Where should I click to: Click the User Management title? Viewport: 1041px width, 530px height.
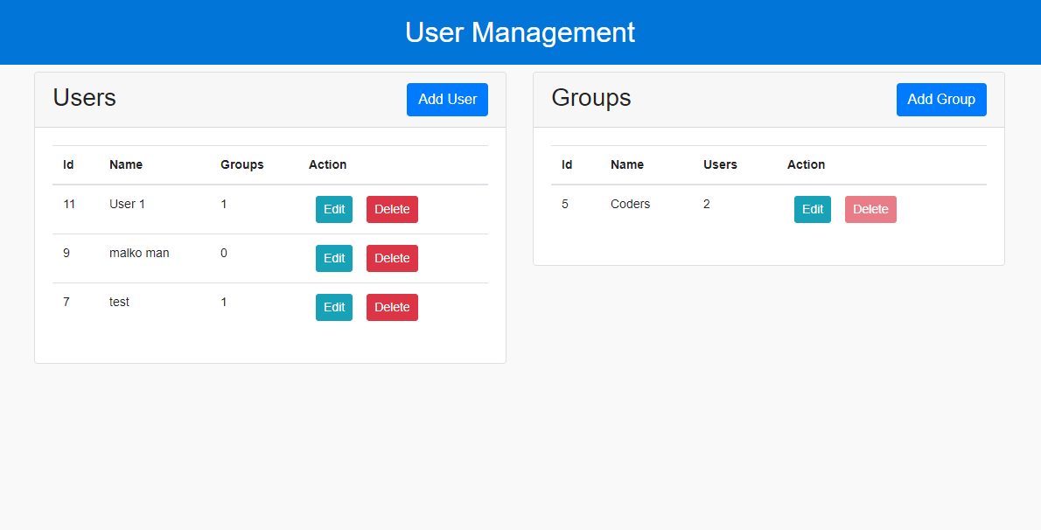(520, 32)
